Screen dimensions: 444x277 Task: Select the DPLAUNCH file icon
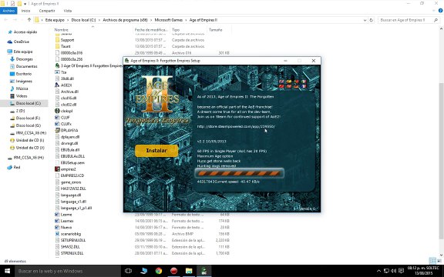[x=58, y=130]
